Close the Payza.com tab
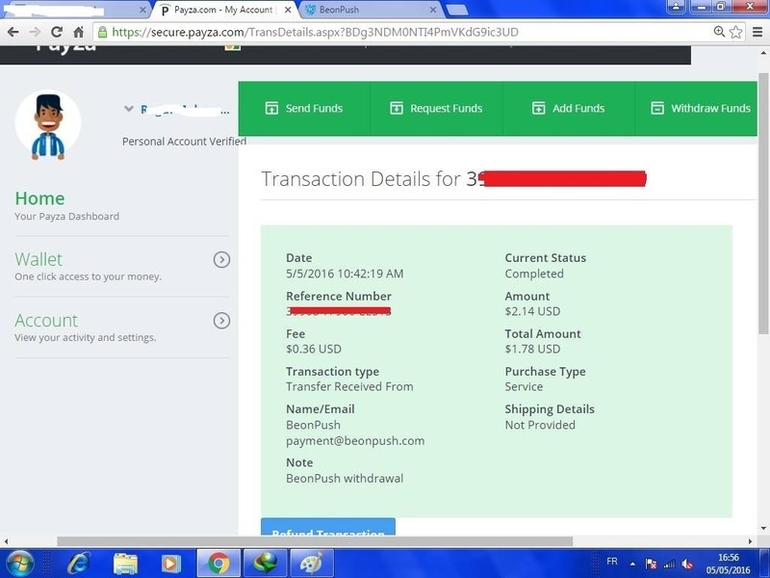Image resolution: width=770 pixels, height=578 pixels. [288, 10]
